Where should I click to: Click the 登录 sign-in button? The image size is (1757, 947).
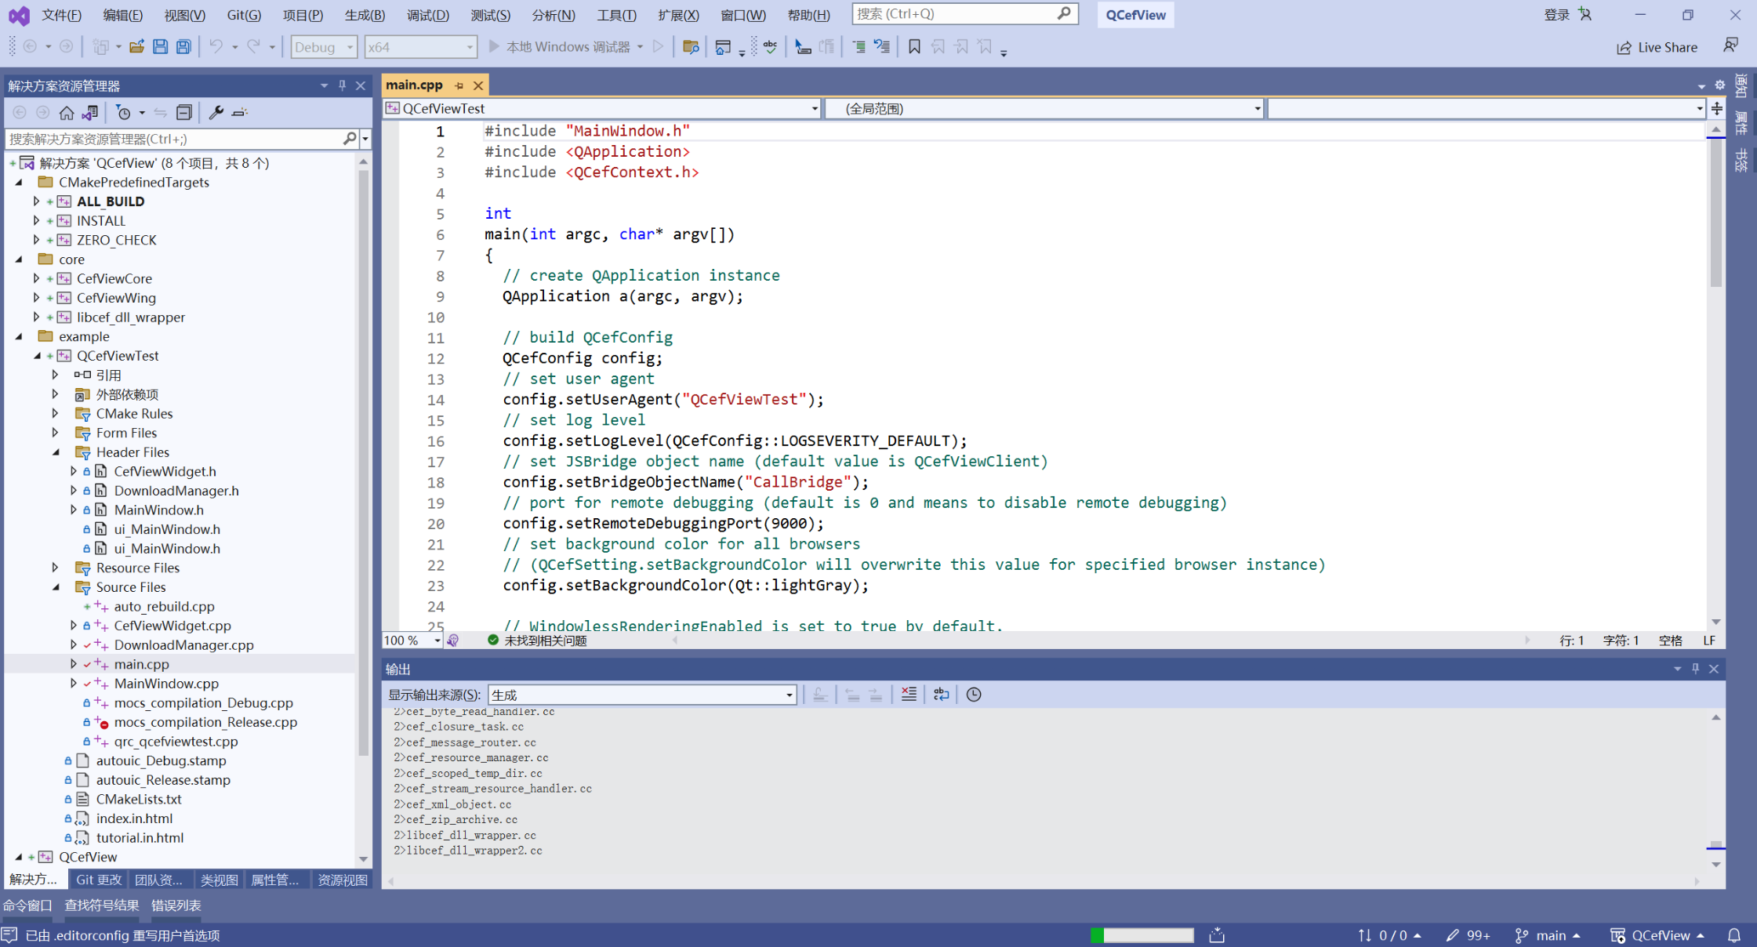1567,15
